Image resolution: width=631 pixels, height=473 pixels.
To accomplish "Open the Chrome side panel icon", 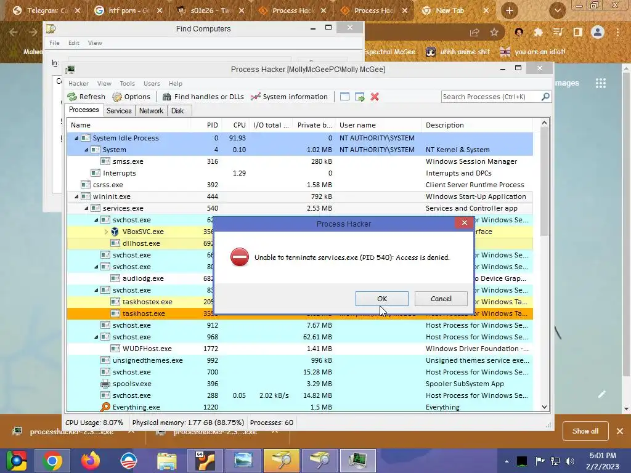I will 577,32.
